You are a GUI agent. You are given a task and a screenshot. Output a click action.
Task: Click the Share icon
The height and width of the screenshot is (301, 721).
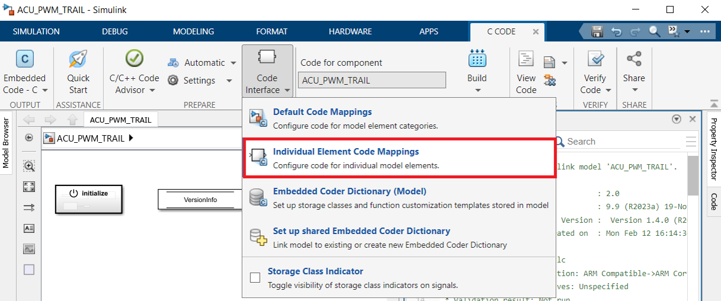pyautogui.click(x=634, y=59)
